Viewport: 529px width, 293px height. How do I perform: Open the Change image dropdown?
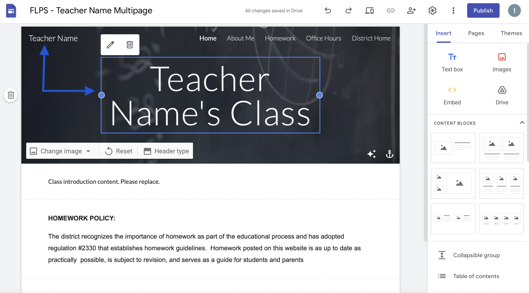61,151
